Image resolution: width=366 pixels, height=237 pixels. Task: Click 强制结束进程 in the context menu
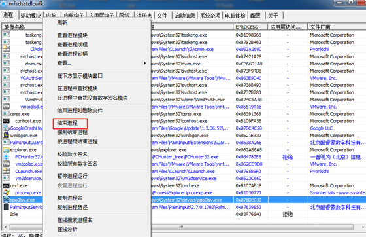click(x=73, y=132)
